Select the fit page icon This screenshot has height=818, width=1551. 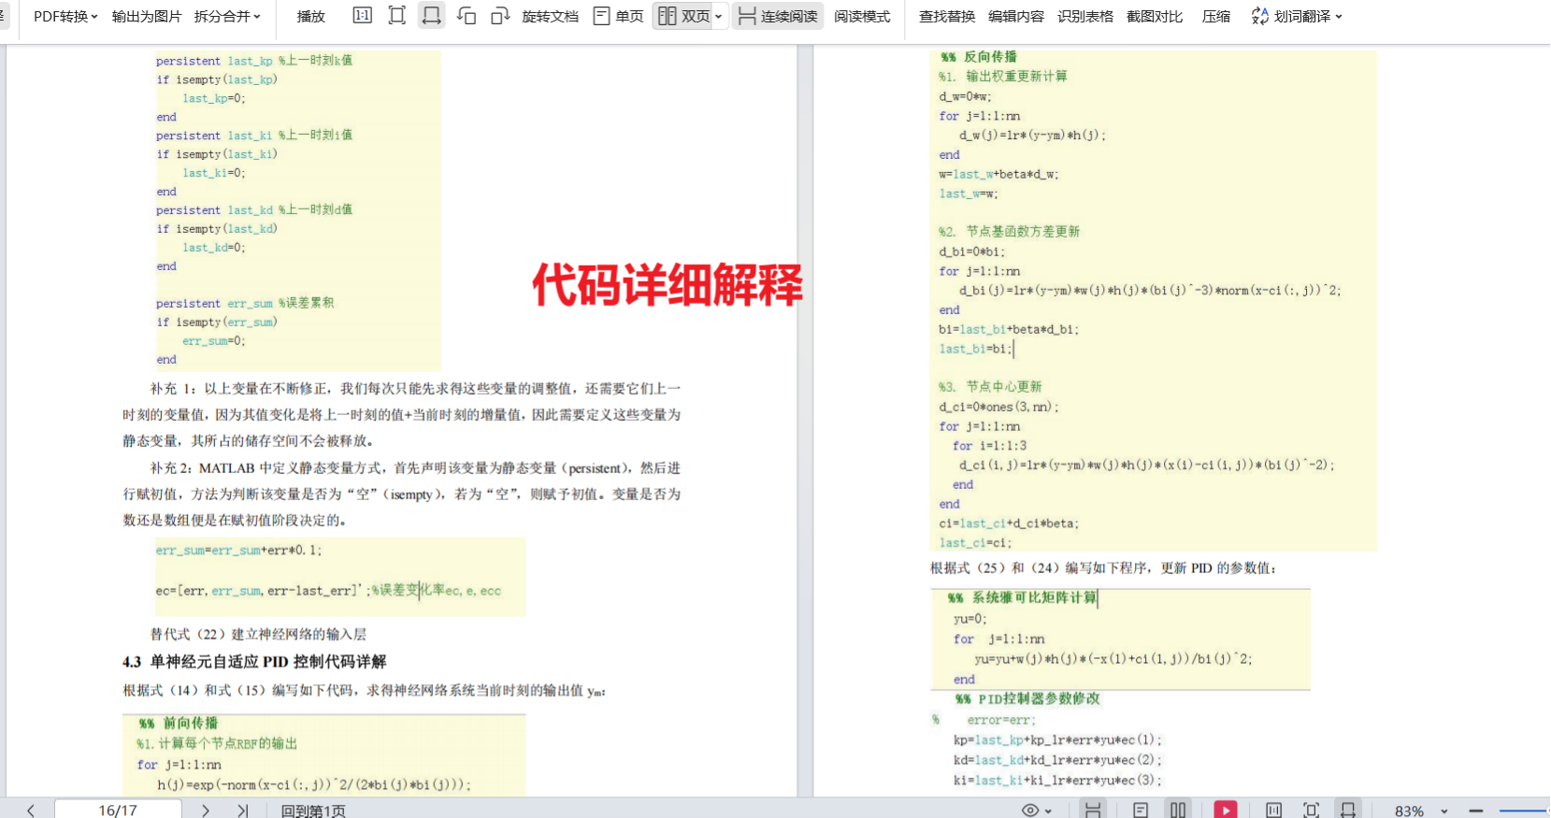[396, 16]
